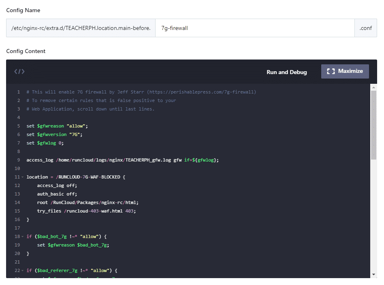Viewport: 384px width, 285px height.
Task: Click line number 17 in the gutter
Action: click(17, 228)
